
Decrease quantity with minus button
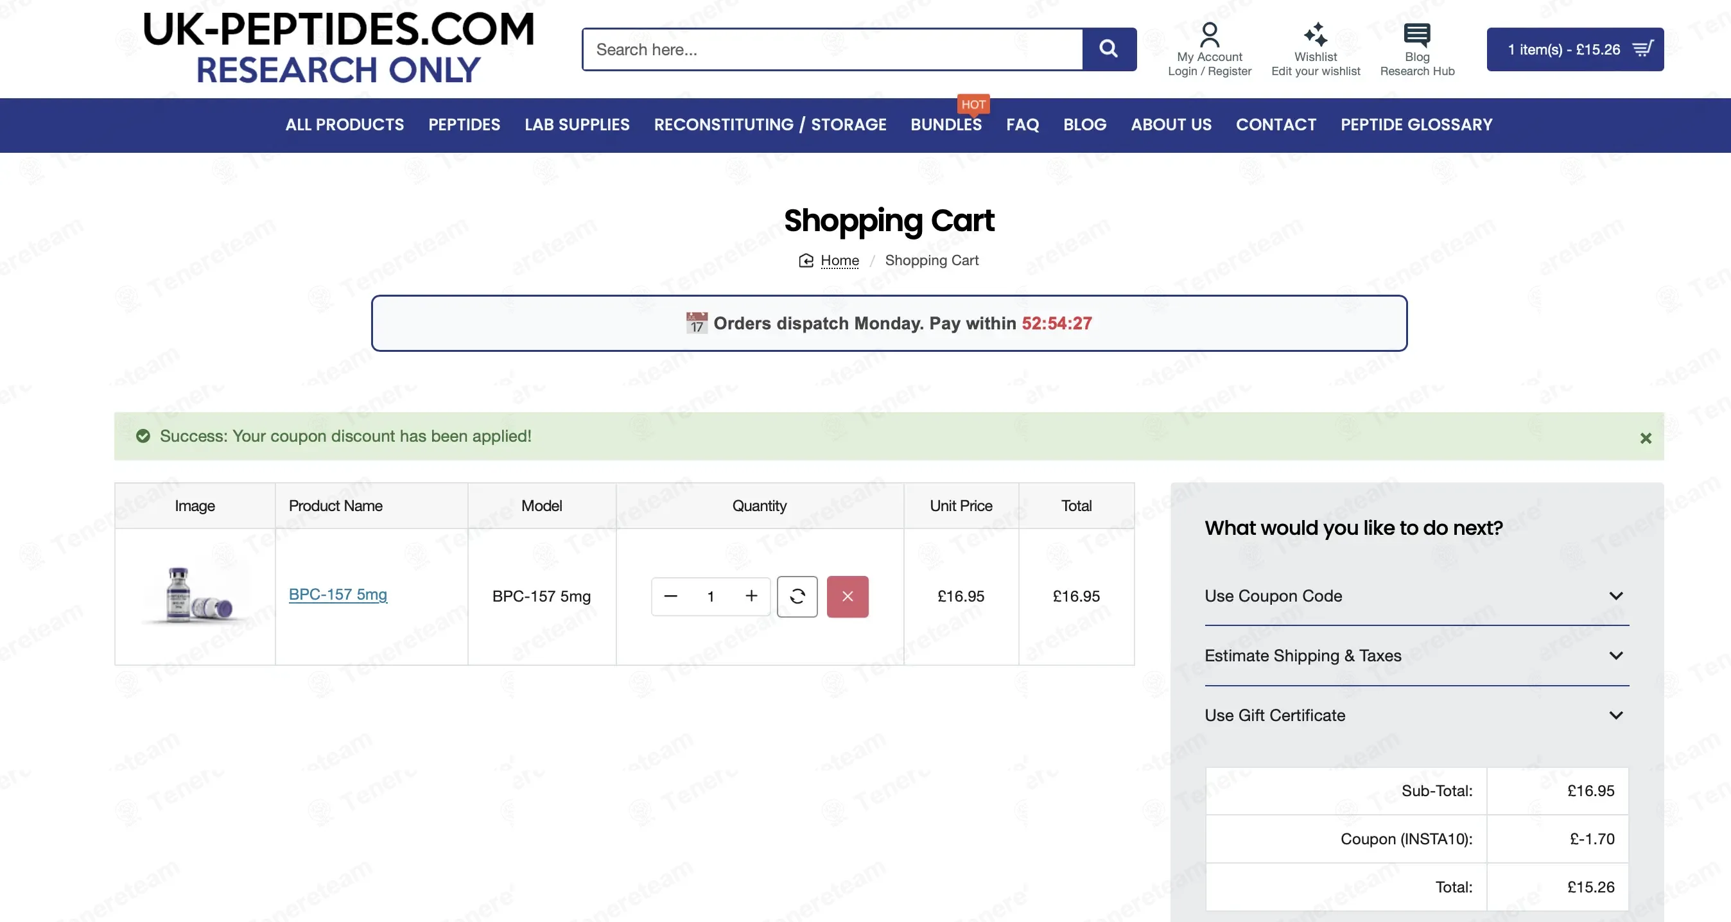[x=670, y=596]
